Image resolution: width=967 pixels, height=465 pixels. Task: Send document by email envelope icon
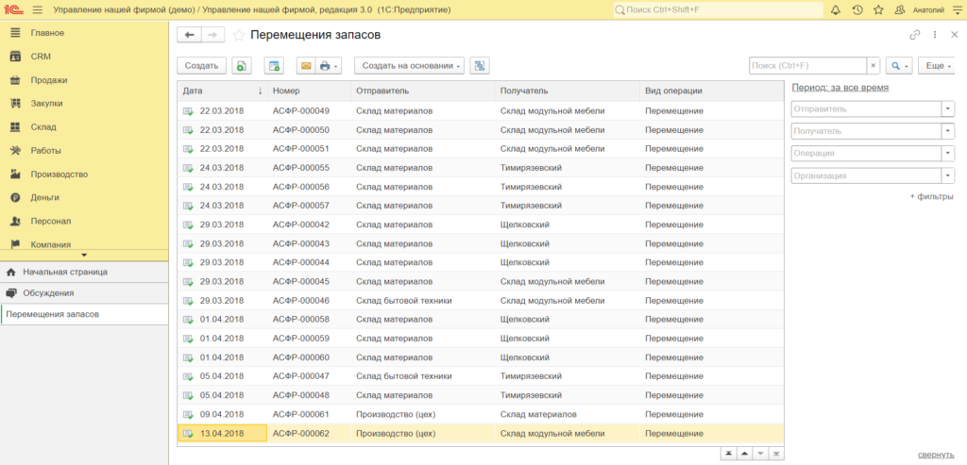[x=306, y=66]
